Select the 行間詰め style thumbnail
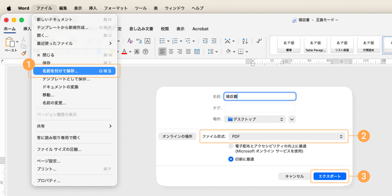 pyautogui.click(x=368, y=45)
